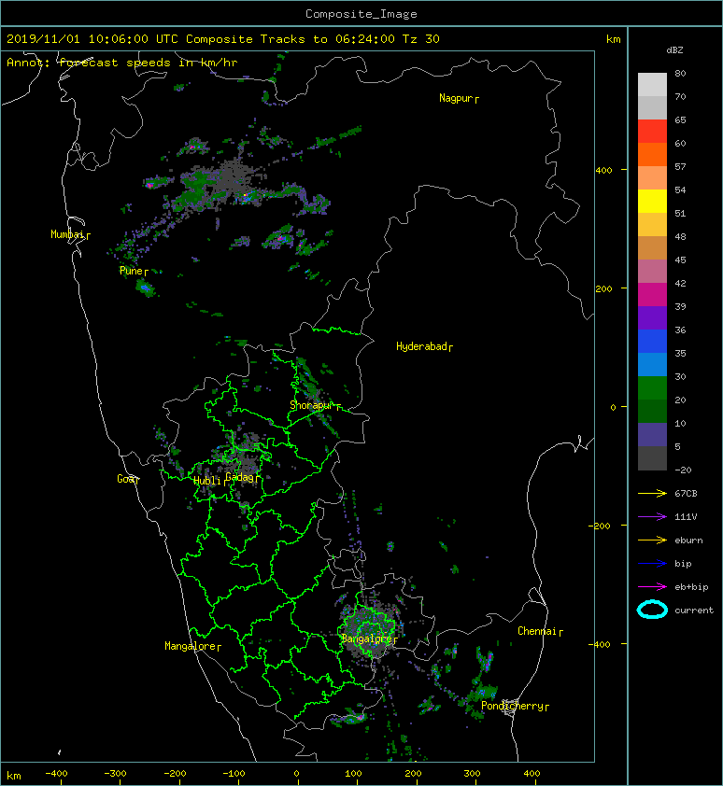The height and width of the screenshot is (786, 723).
Task: Click the 400 label on the horizontal axis
Action: pos(532,774)
